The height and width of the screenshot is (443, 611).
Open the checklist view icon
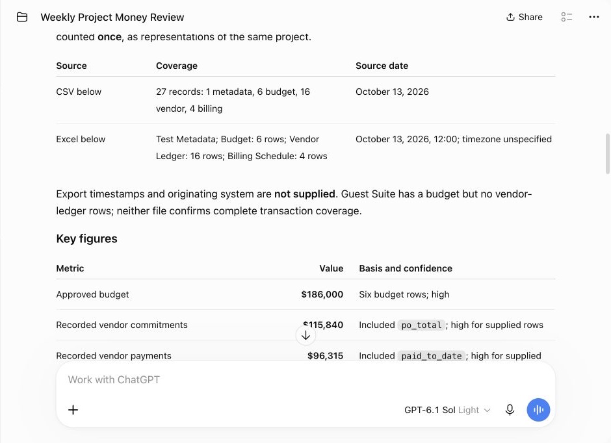567,17
